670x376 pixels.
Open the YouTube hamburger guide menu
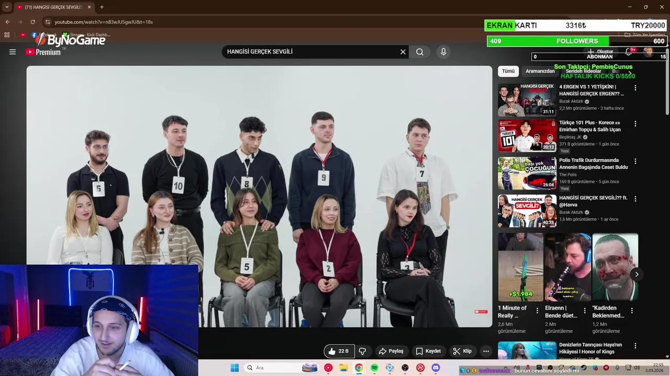tap(13, 52)
